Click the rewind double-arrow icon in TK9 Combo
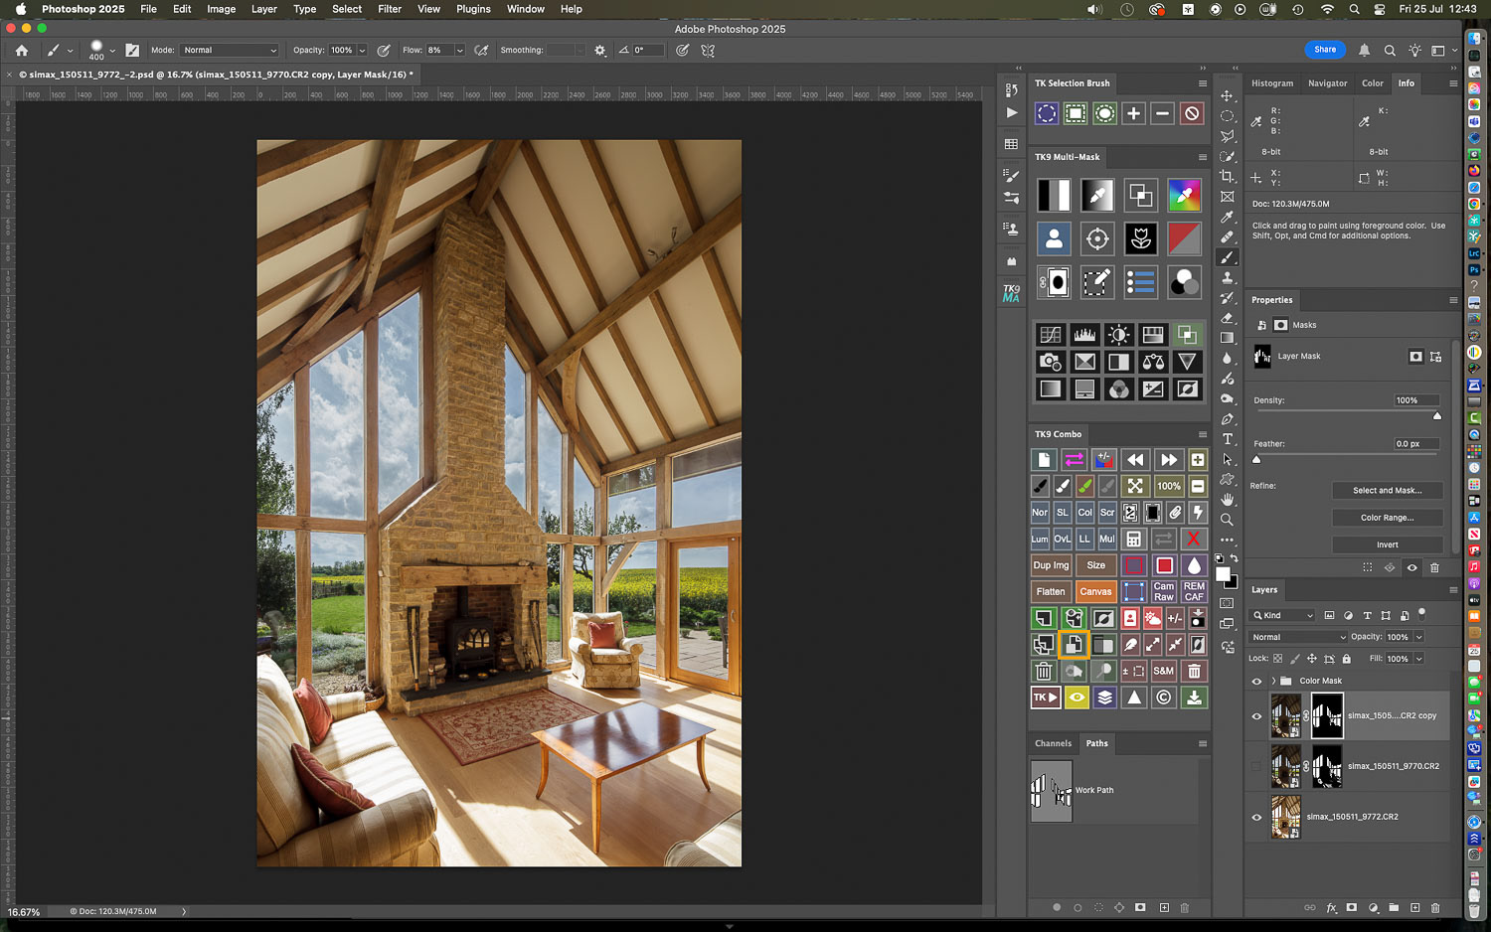Viewport: 1491px width, 932px height. [1135, 460]
